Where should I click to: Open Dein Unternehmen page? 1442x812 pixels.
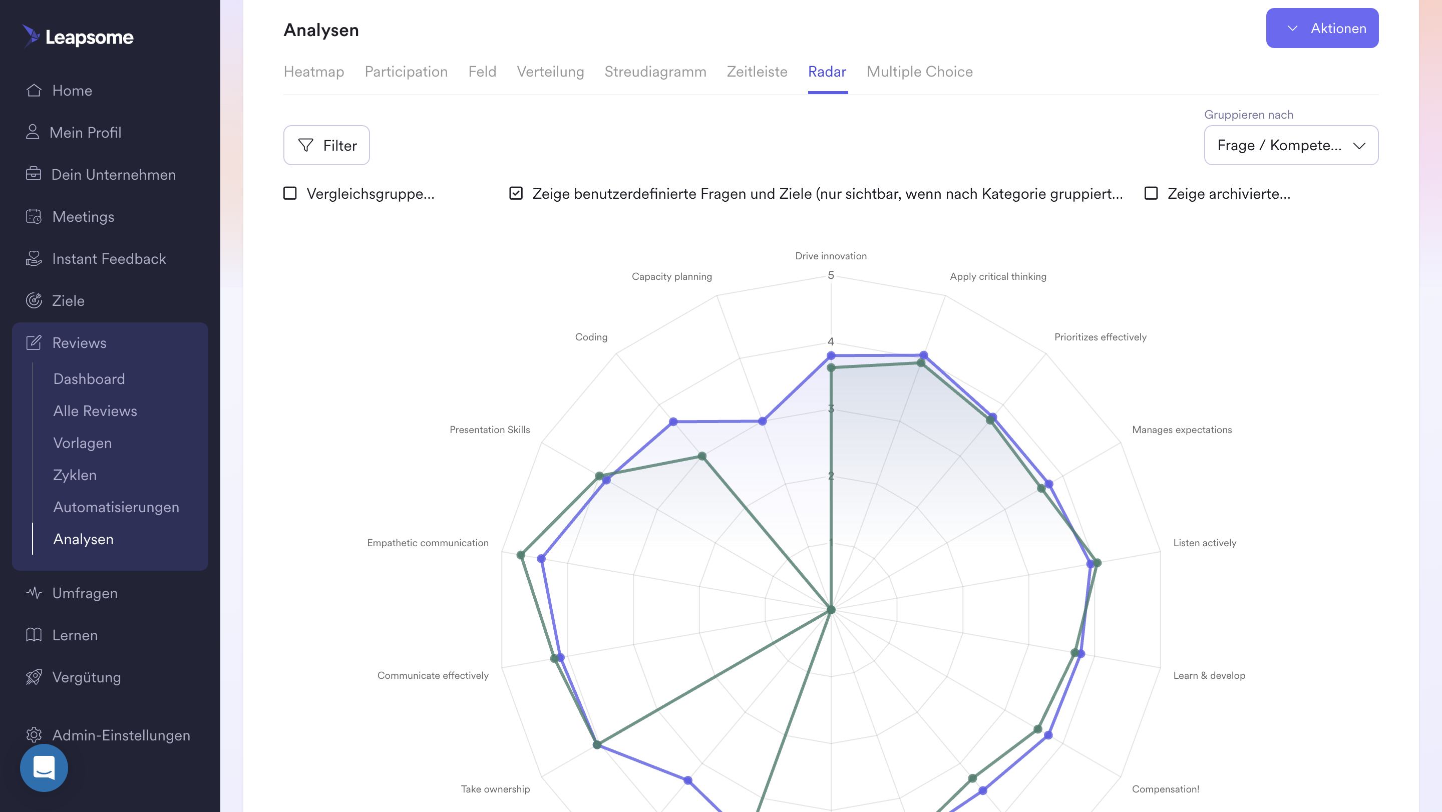pos(114,174)
